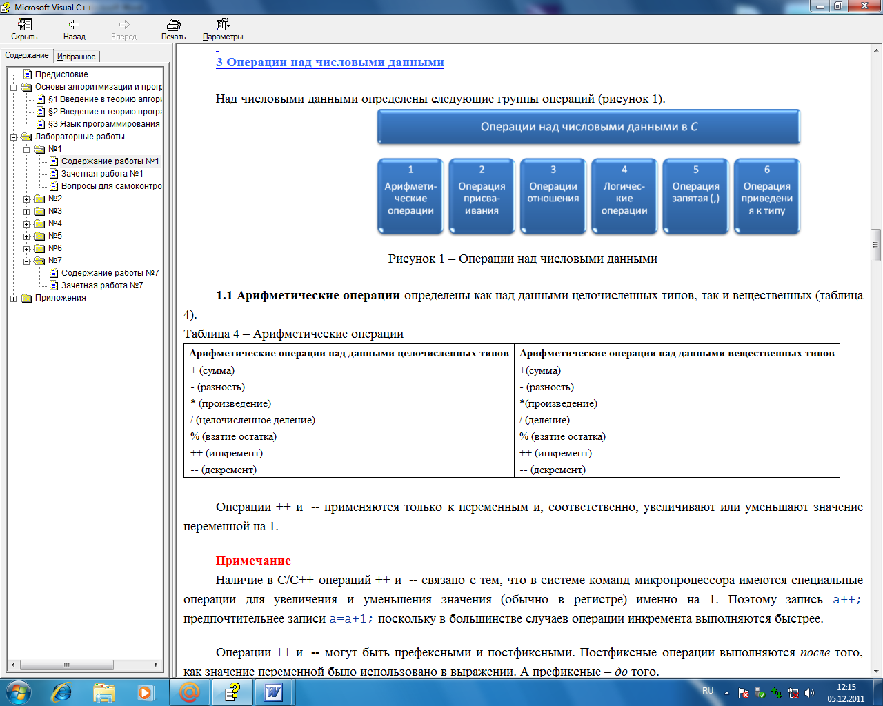Viewport: 883px width, 706px height.
Task: Click the Скрыть (Hide) toolbar icon
Action: pos(25,25)
